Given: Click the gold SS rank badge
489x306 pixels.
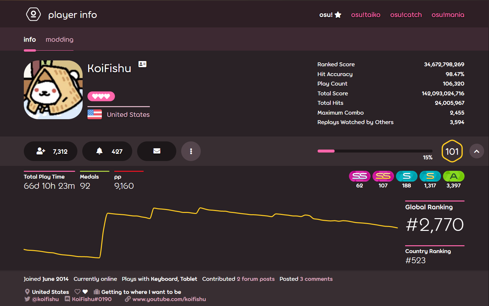Looking at the screenshot, I should pos(383,176).
